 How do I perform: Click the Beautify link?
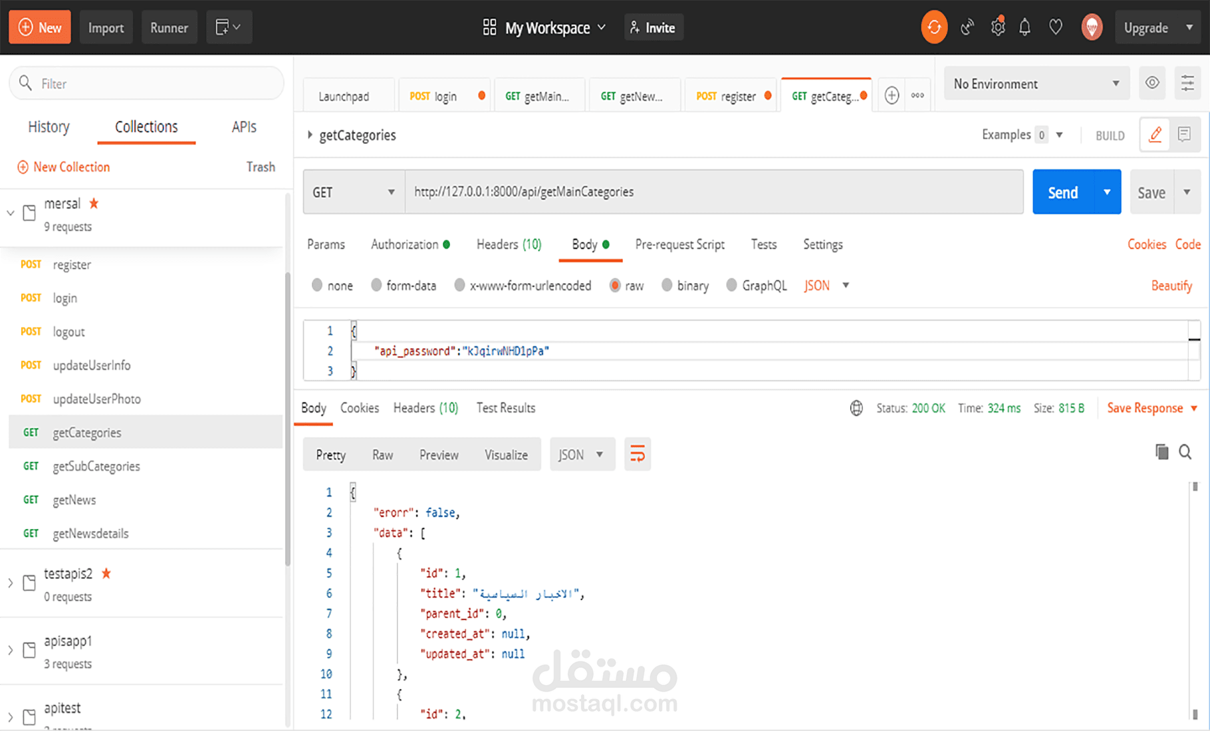[1171, 286]
